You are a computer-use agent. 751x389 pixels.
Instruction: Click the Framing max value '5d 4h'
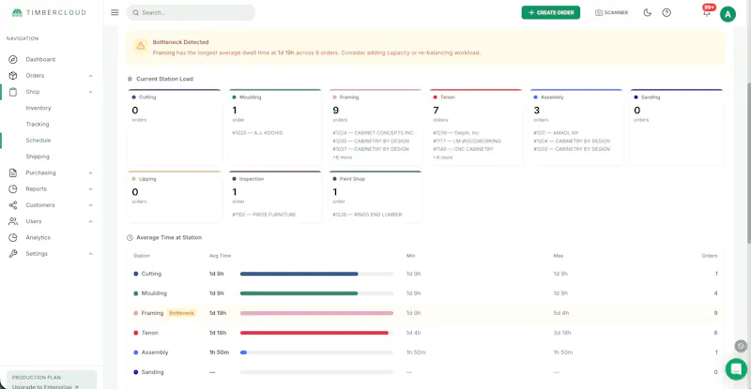[561, 313]
